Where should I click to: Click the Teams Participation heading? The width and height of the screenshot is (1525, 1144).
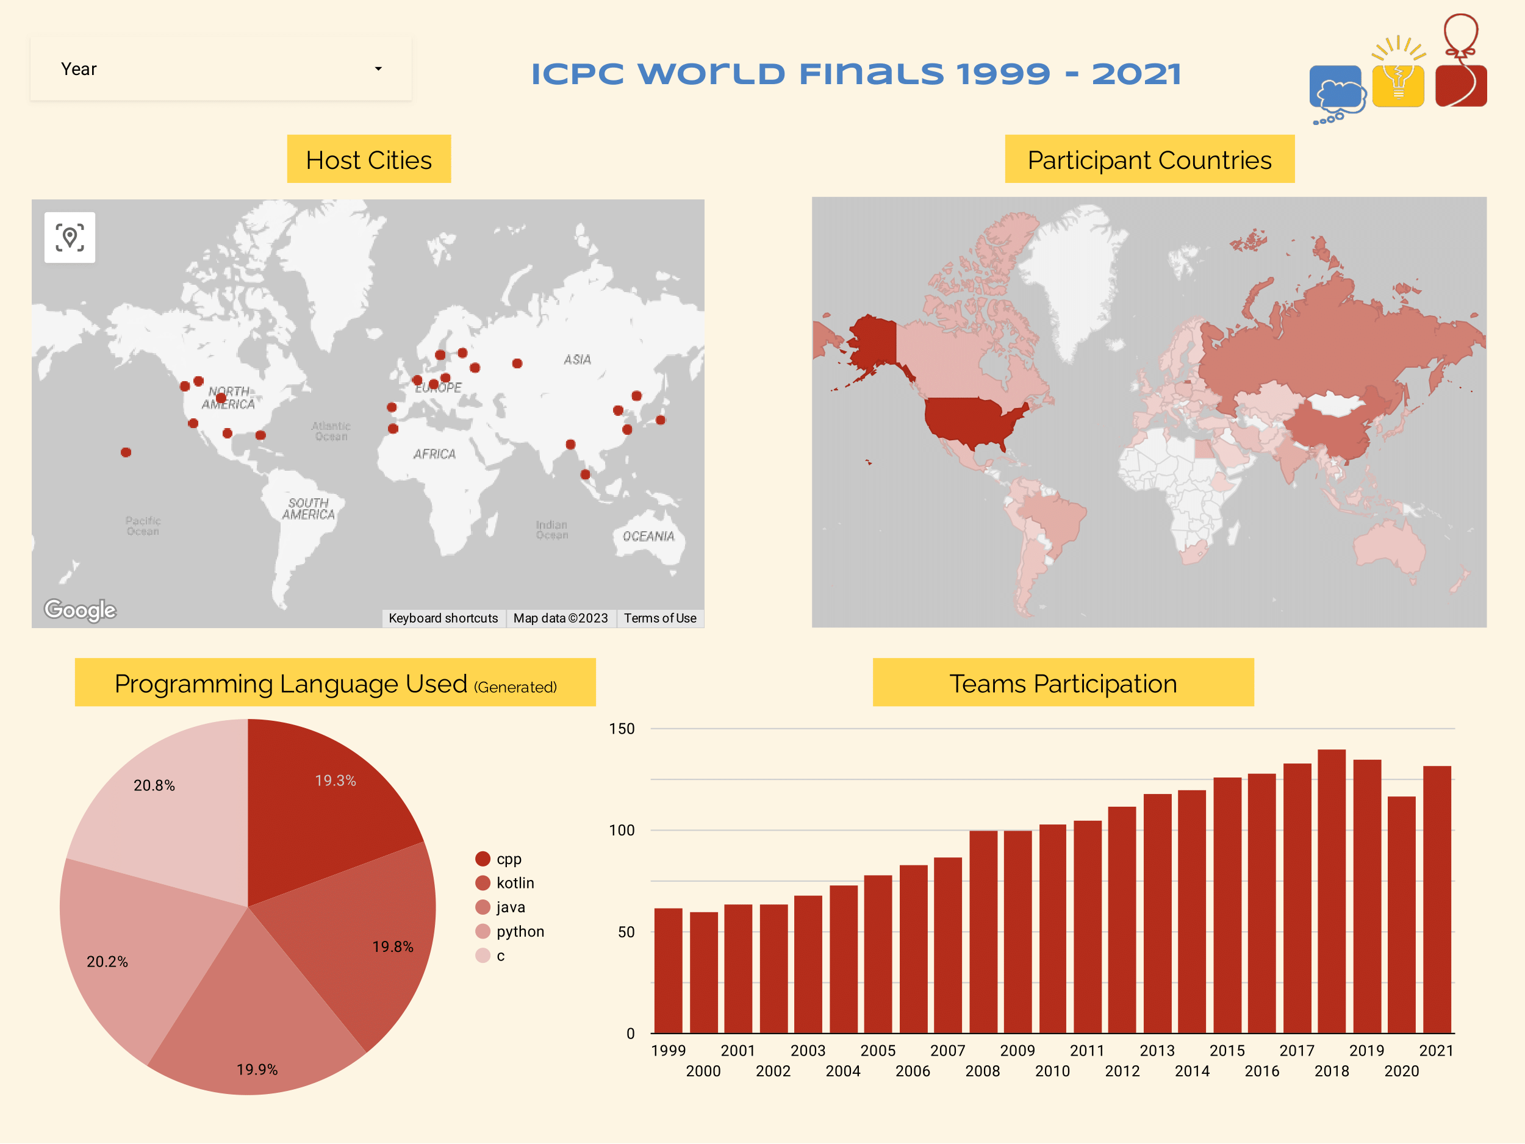pos(1063,683)
